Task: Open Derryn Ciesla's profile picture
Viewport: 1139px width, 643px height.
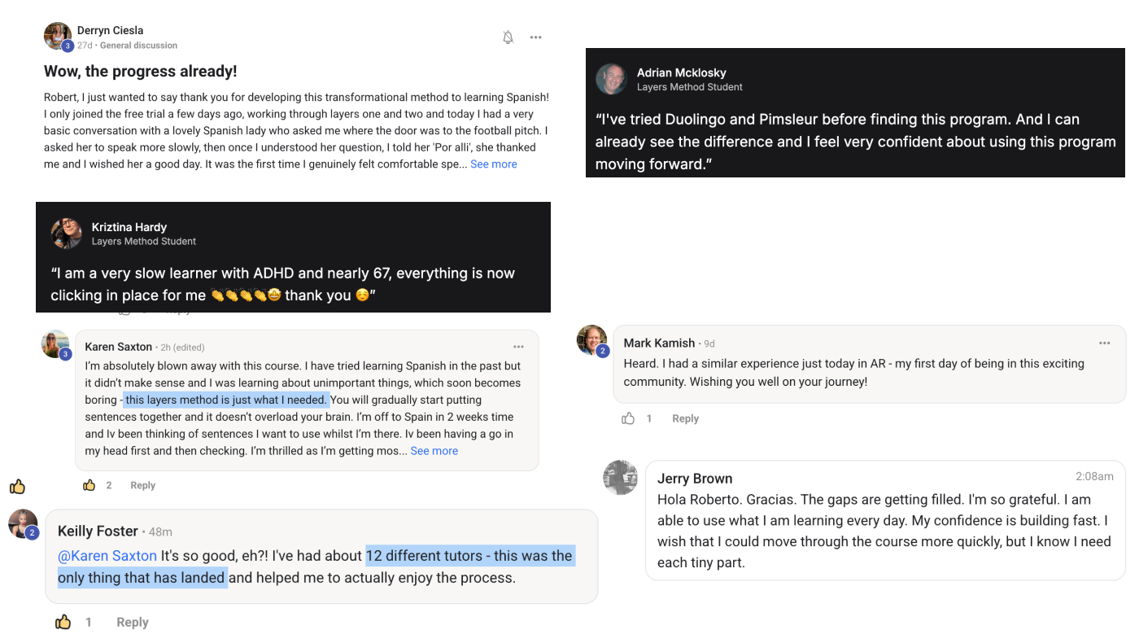Action: pos(58,37)
